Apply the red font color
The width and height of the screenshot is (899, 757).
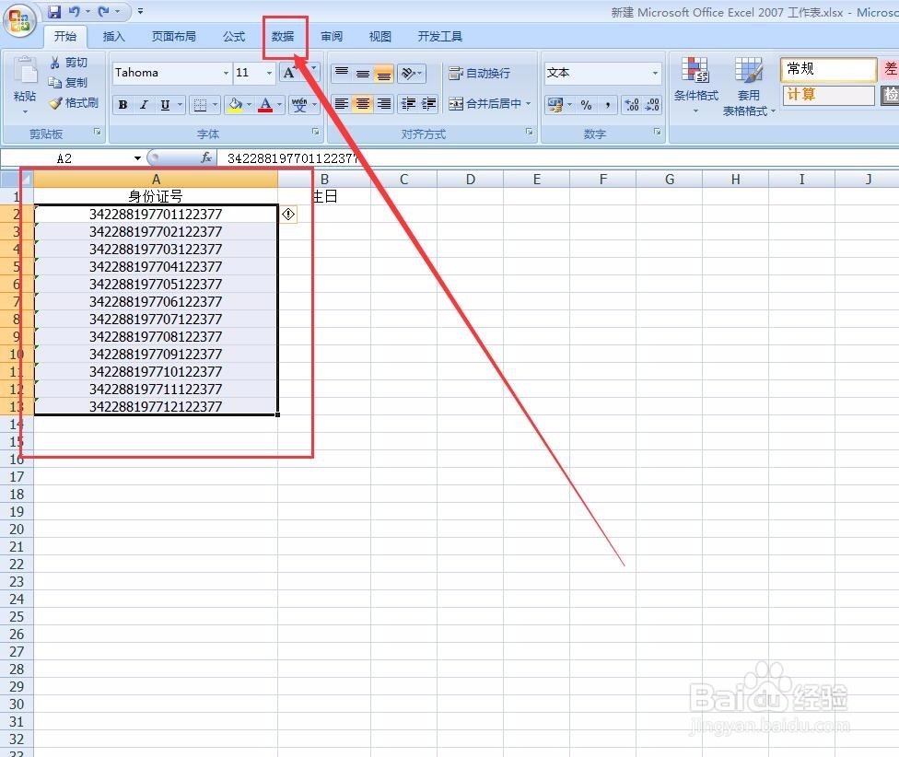point(265,105)
